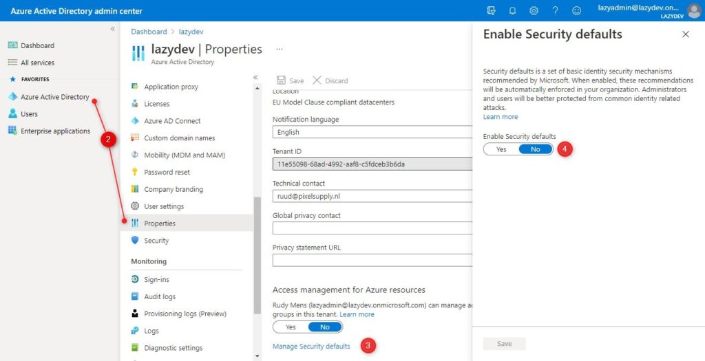Click the Azure AD Connect icon
Image resolution: width=705 pixels, height=361 pixels.
[135, 121]
